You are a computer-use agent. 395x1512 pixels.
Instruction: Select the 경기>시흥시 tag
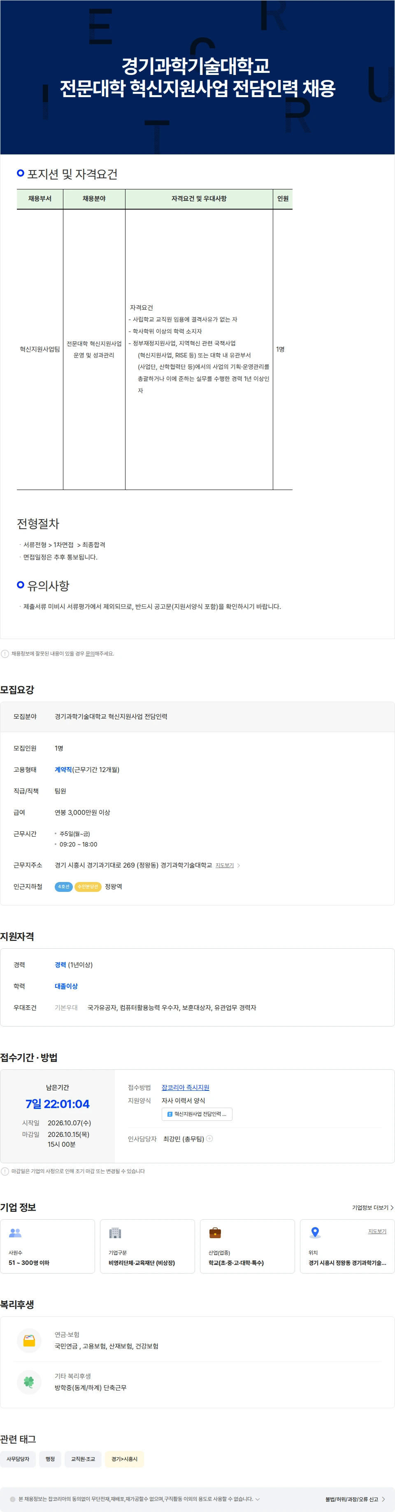click(x=124, y=1459)
